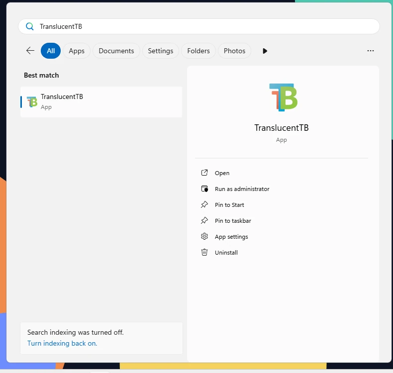Click Turn indexing back on link
The image size is (393, 373).
tap(62, 344)
